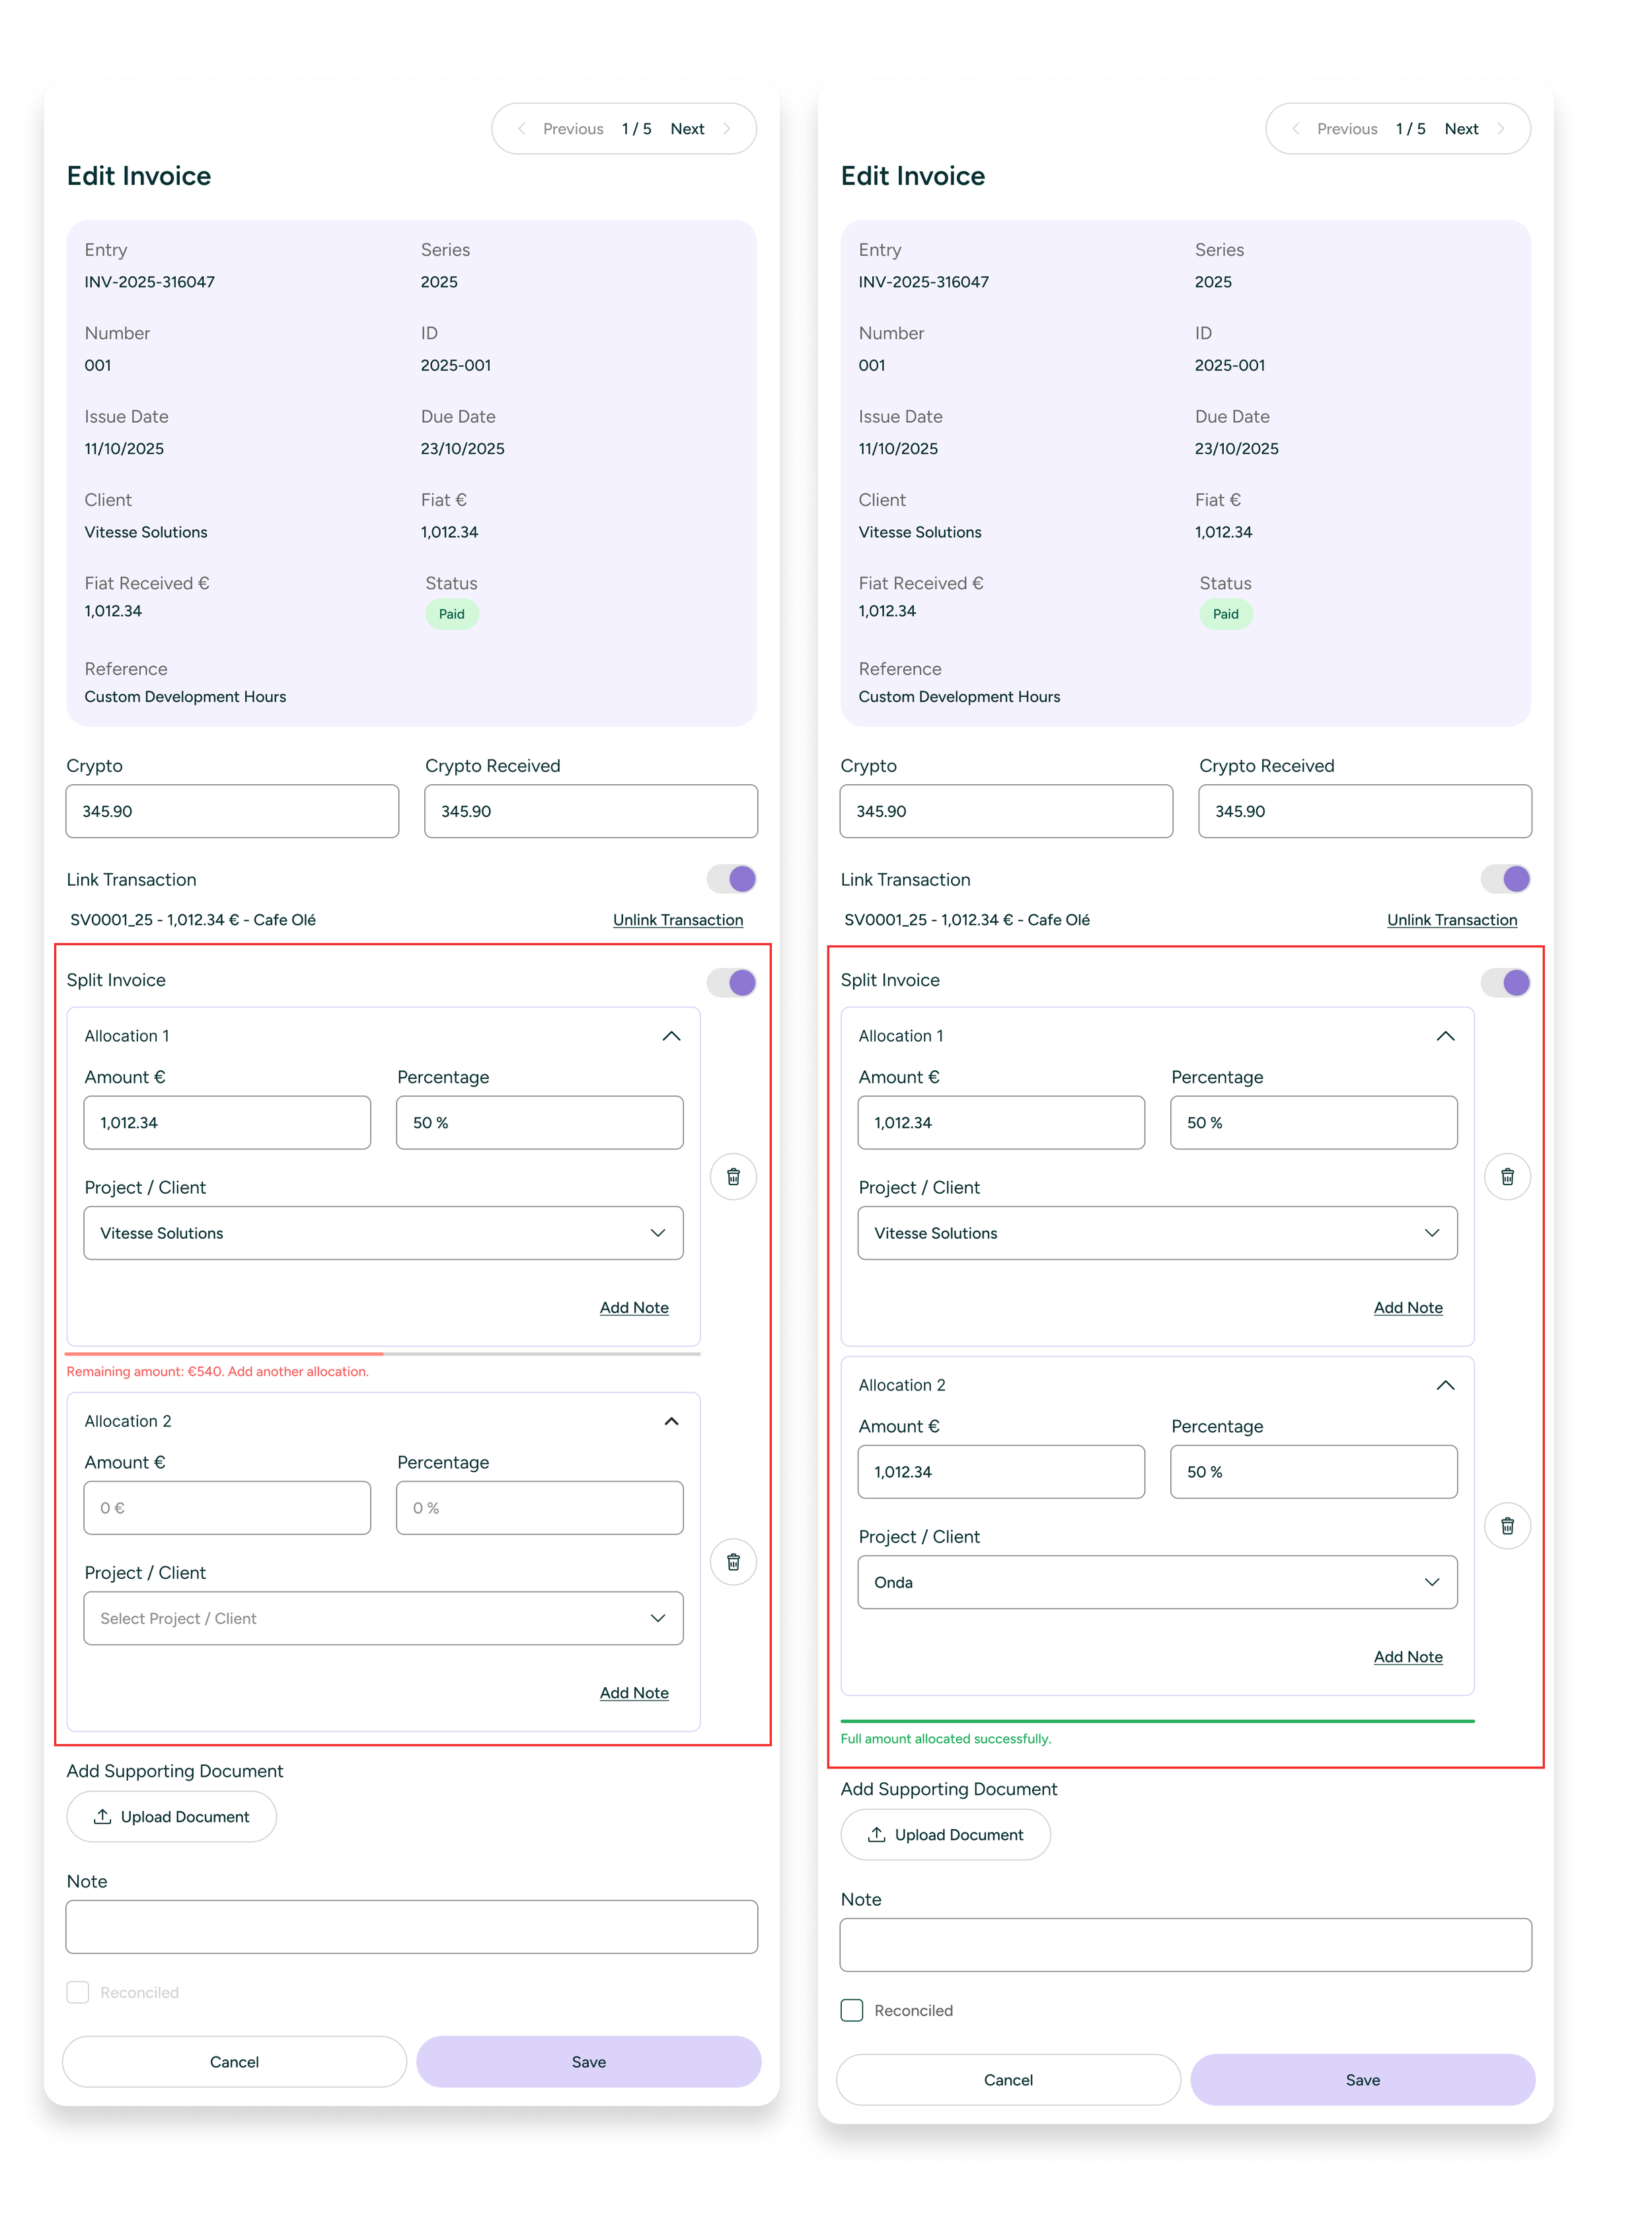Screen dimensions: 1652x2215
Task: Collapse Allocation 2 in right panel
Action: 1445,1385
